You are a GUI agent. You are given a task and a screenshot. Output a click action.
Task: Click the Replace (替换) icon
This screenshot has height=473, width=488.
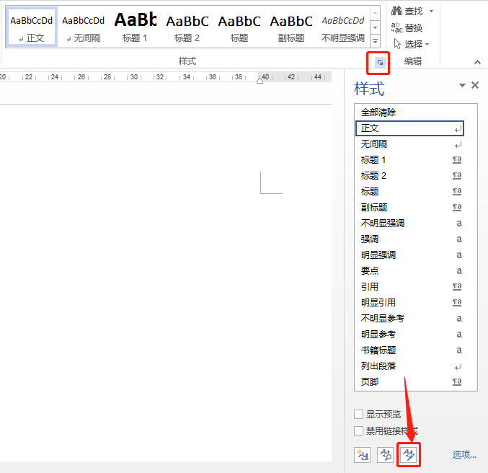click(396, 27)
